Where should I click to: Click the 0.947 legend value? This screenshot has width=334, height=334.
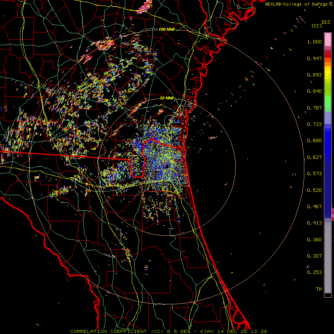[x=314, y=58]
